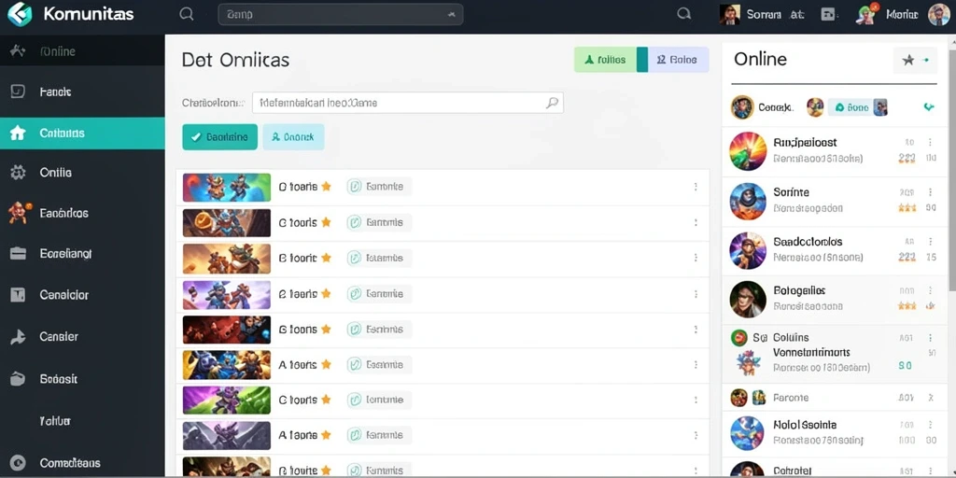The image size is (956, 478).
Task: Open options menu for Nolol Ssointa
Action: tap(931, 425)
